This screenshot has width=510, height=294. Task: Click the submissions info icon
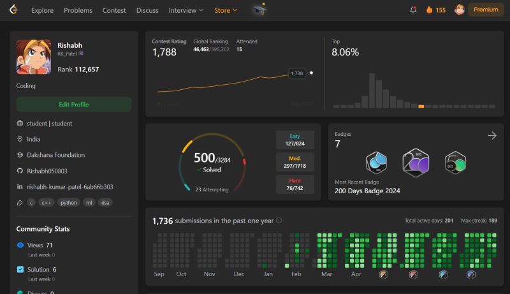(x=279, y=221)
